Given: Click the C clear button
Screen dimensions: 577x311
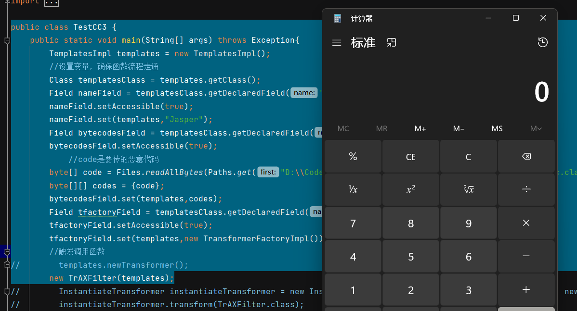Looking at the screenshot, I should [469, 156].
